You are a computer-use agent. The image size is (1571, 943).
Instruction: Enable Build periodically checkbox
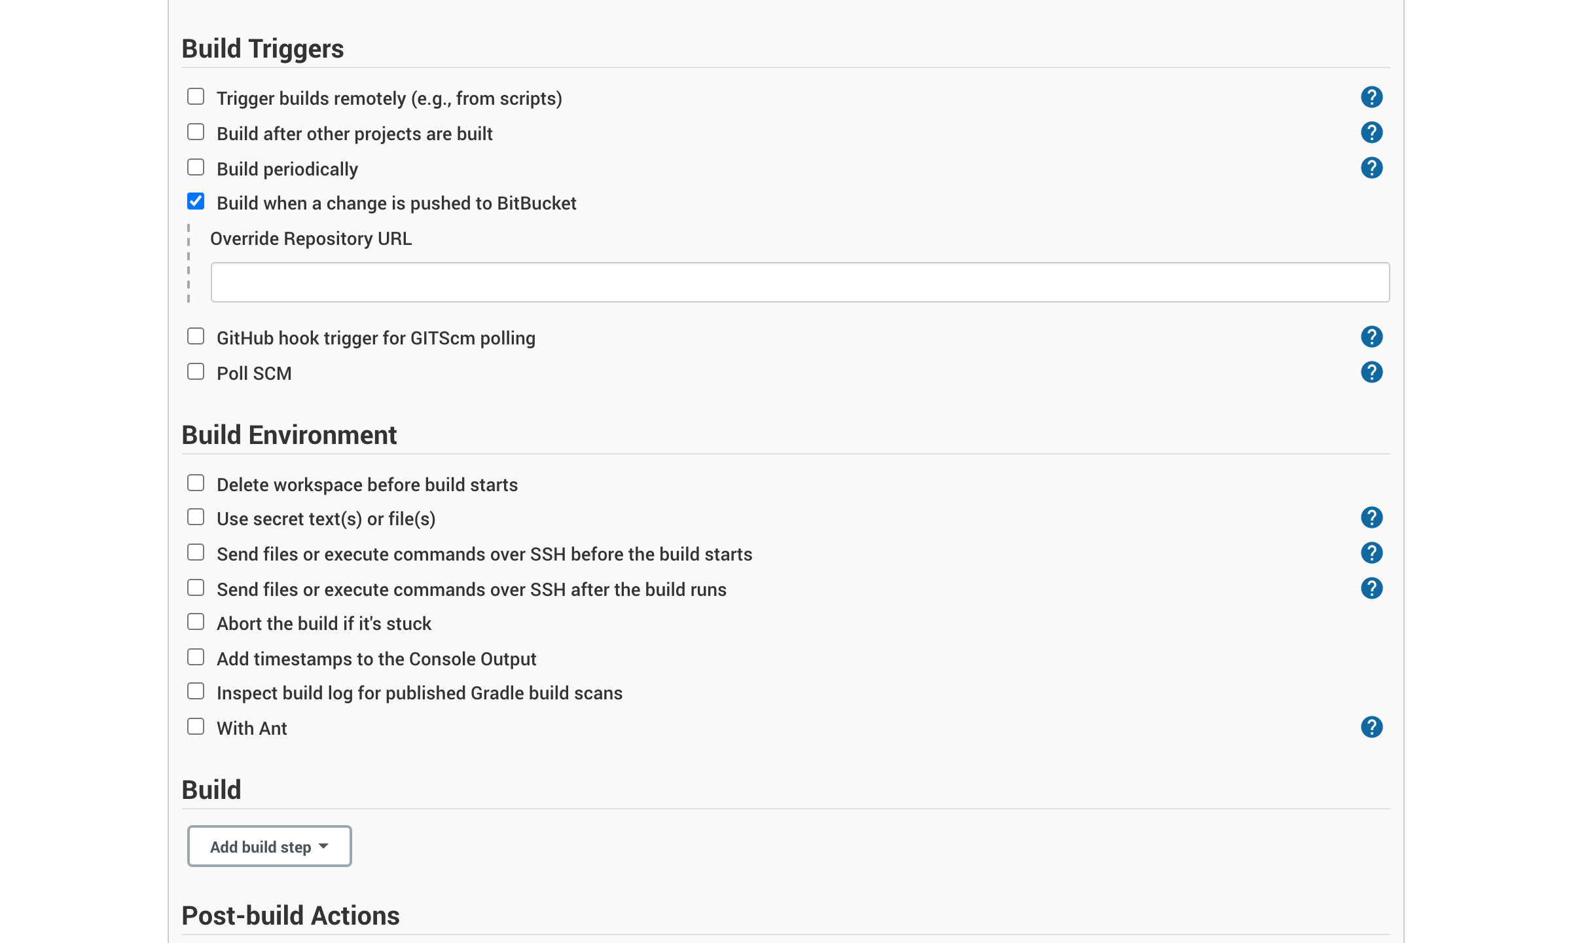196,168
